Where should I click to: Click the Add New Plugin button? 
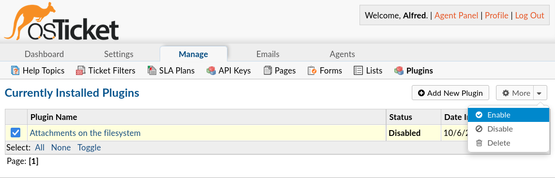450,93
